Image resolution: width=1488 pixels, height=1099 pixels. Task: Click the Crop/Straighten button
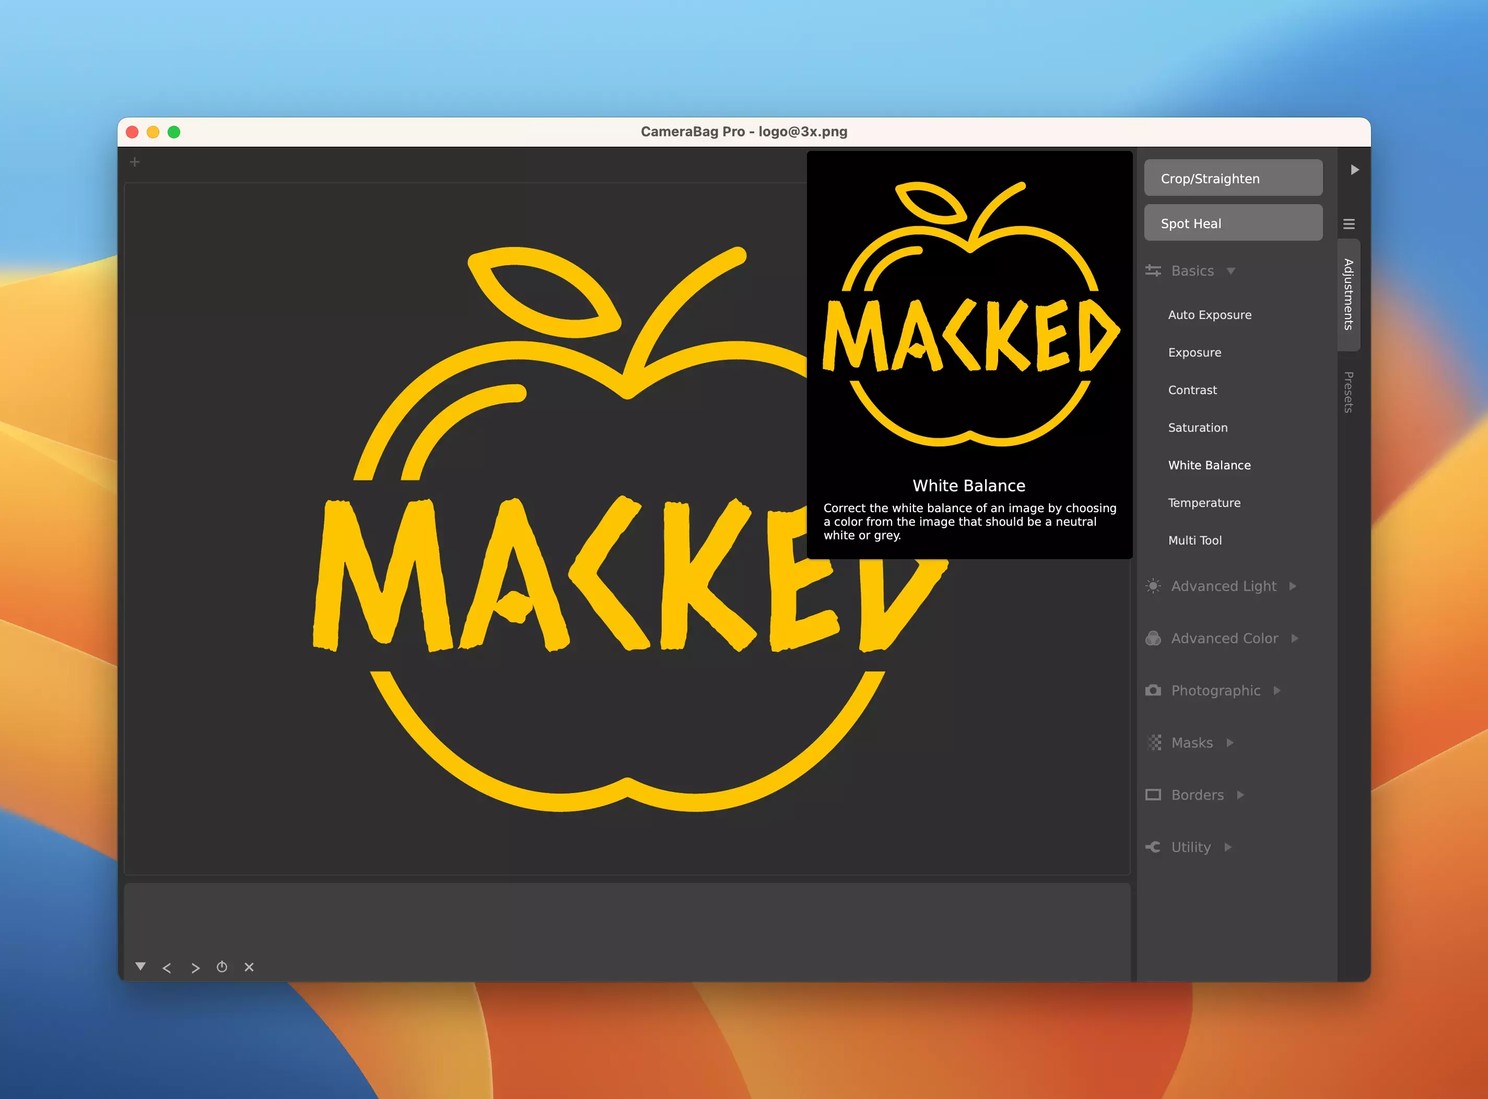(1233, 178)
